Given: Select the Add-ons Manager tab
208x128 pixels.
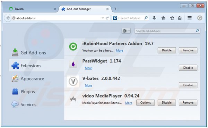Looking at the screenshot, I should 85,9.
